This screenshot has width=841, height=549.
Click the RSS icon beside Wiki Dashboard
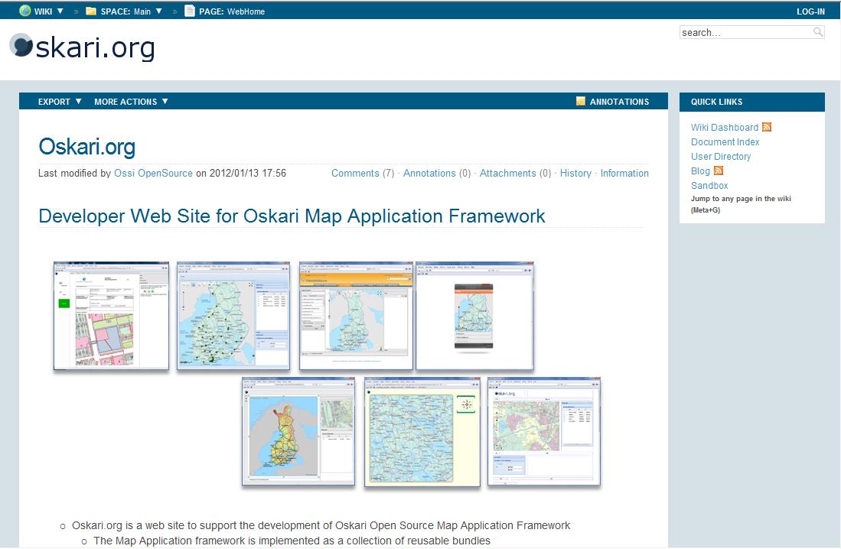pos(767,127)
